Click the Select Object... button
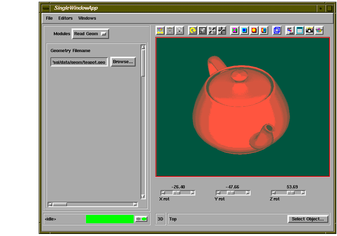The height and width of the screenshot is (236, 337). 308,219
